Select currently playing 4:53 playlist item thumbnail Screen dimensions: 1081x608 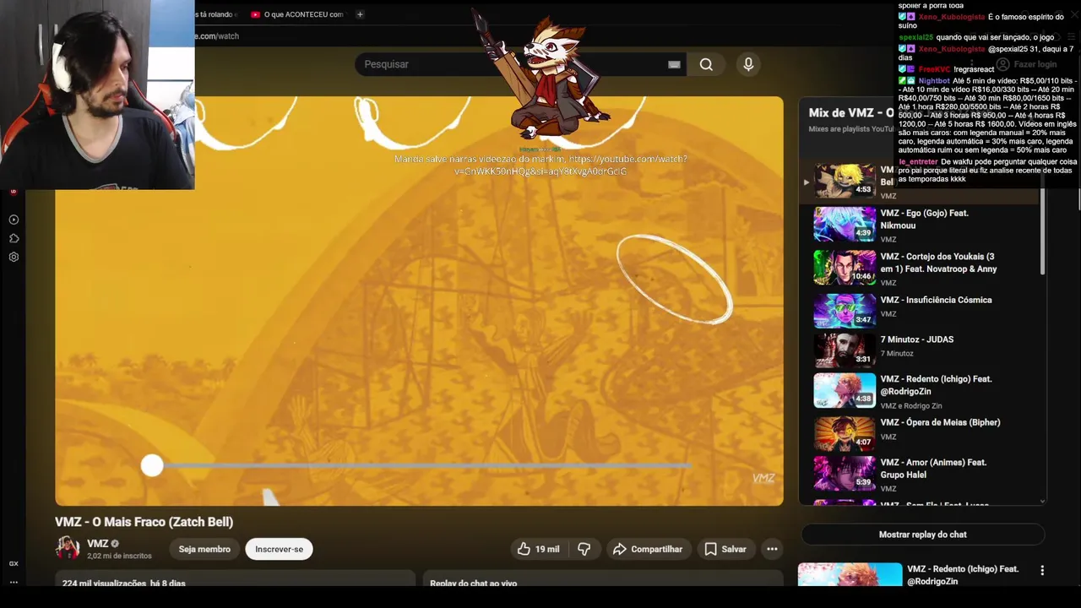(845, 181)
